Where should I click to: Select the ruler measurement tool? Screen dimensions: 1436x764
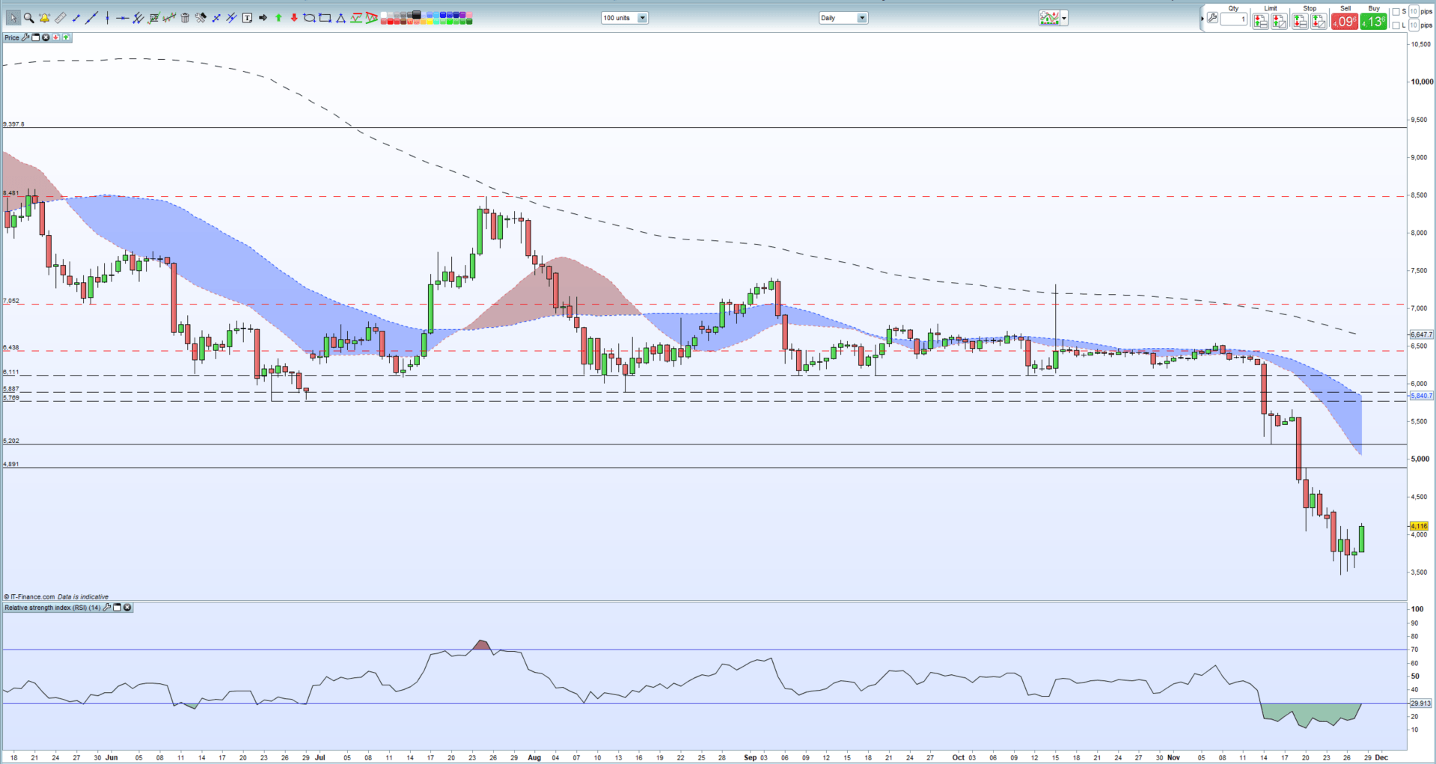(x=60, y=18)
